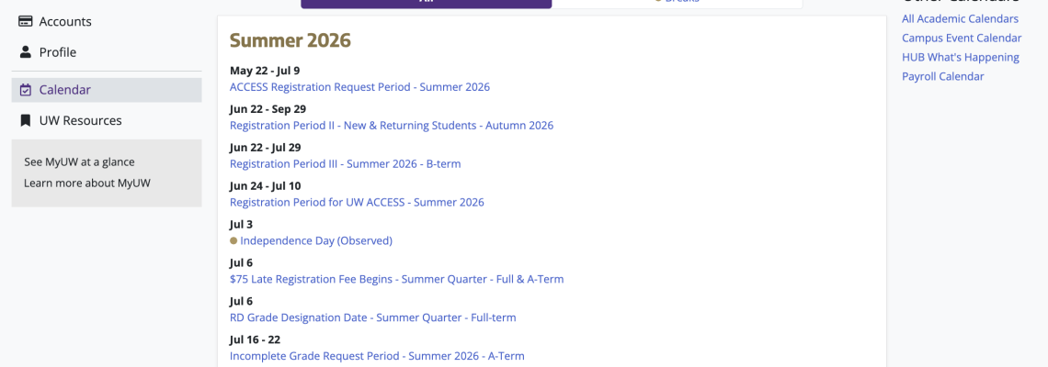1048x367 pixels.
Task: Select the purple All tab
Action: (427, 2)
